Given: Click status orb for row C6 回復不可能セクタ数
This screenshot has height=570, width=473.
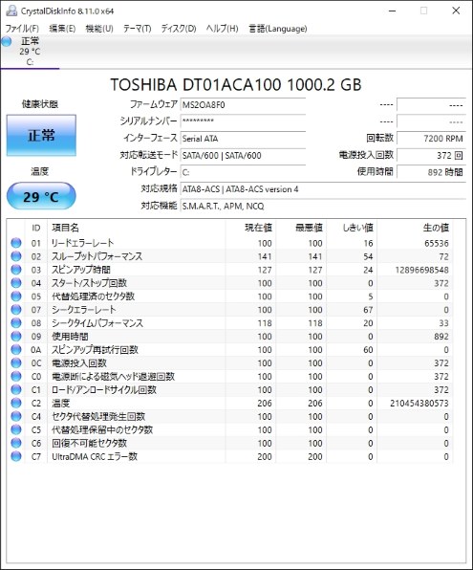Looking at the screenshot, I should (16, 443).
